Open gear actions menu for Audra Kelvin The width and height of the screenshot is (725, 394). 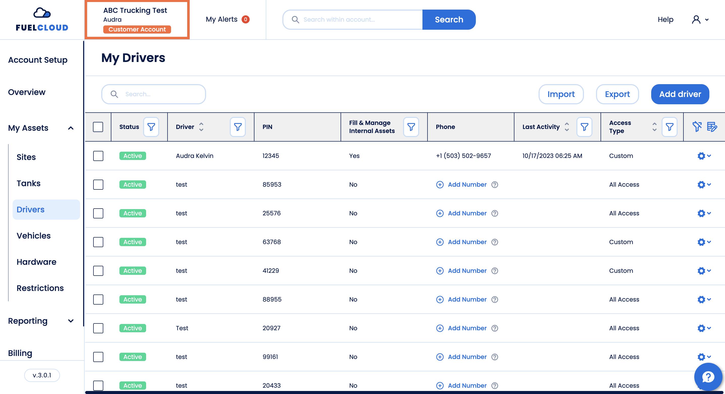click(x=704, y=156)
